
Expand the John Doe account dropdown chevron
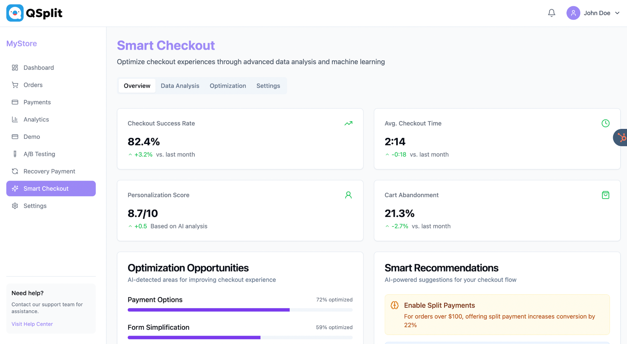click(617, 13)
